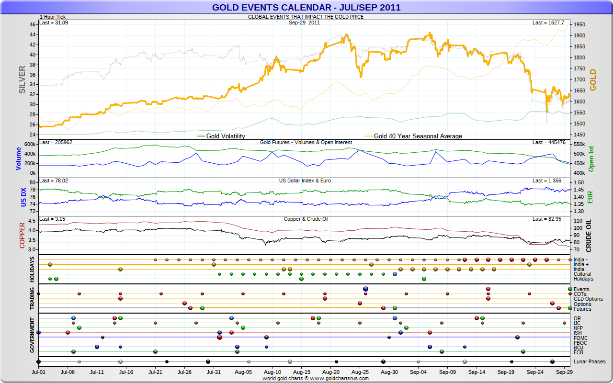The width and height of the screenshot is (613, 383).
Task: Click the 'Jul-16' date label
Action: tap(126, 371)
